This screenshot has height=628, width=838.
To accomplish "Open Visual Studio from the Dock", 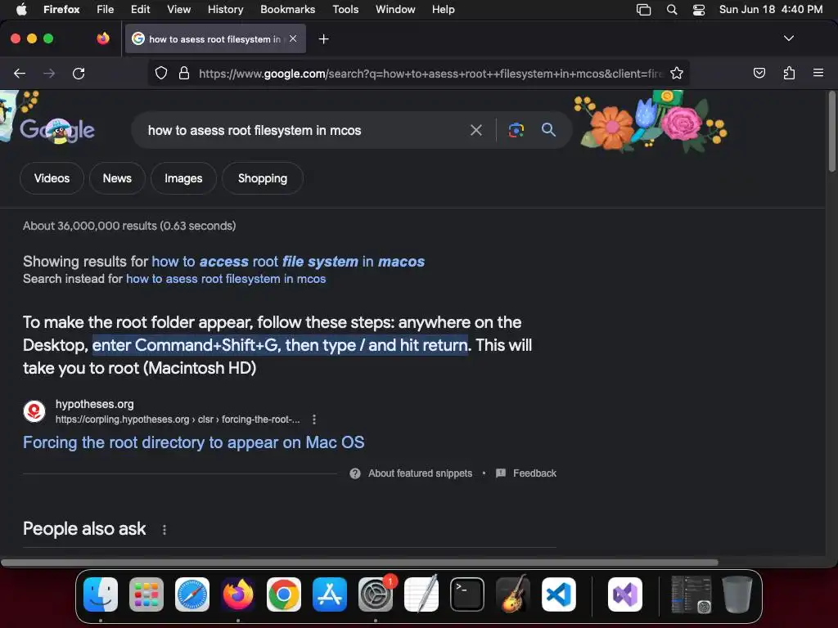I will pyautogui.click(x=624, y=594).
